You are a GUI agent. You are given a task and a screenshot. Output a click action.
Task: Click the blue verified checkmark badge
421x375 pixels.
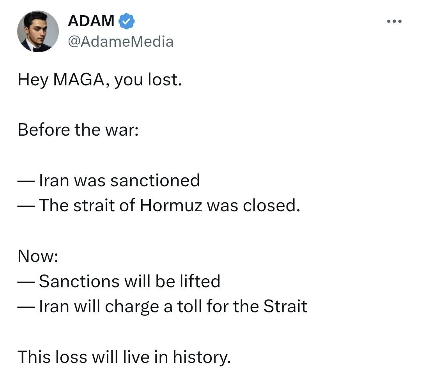click(126, 21)
